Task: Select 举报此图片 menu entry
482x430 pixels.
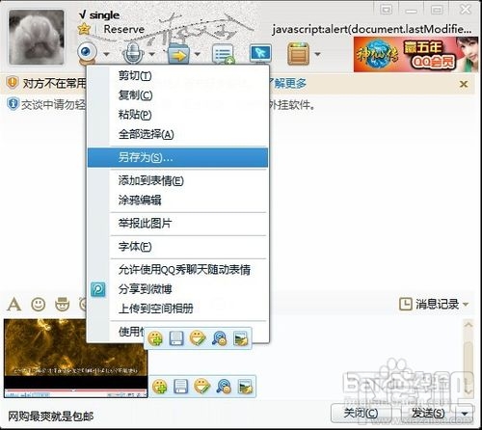Action: tap(177, 224)
